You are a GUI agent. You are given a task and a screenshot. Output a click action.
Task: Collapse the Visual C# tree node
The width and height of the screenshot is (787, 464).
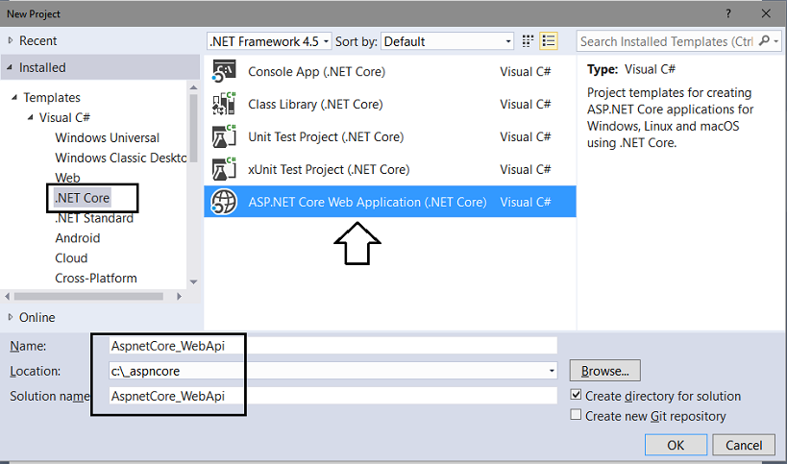(x=31, y=117)
